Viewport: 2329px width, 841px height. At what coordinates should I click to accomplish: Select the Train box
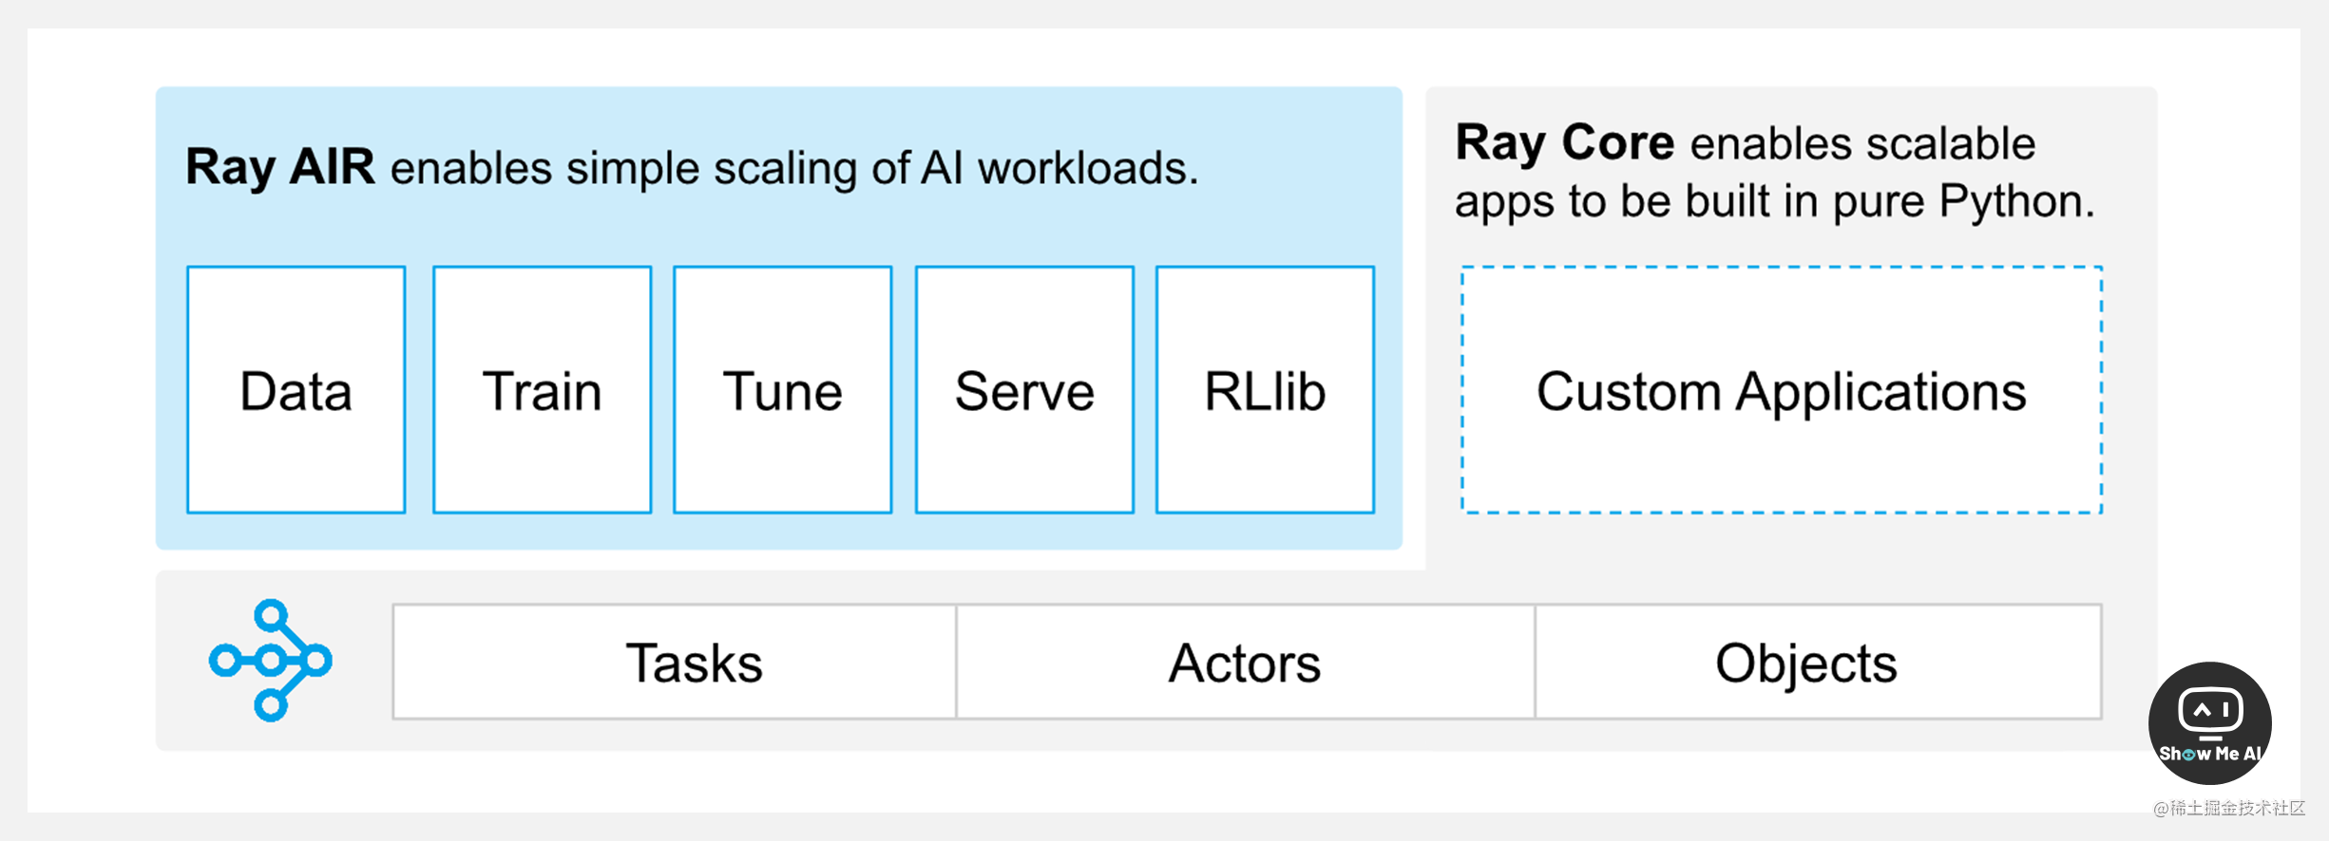pyautogui.click(x=542, y=390)
